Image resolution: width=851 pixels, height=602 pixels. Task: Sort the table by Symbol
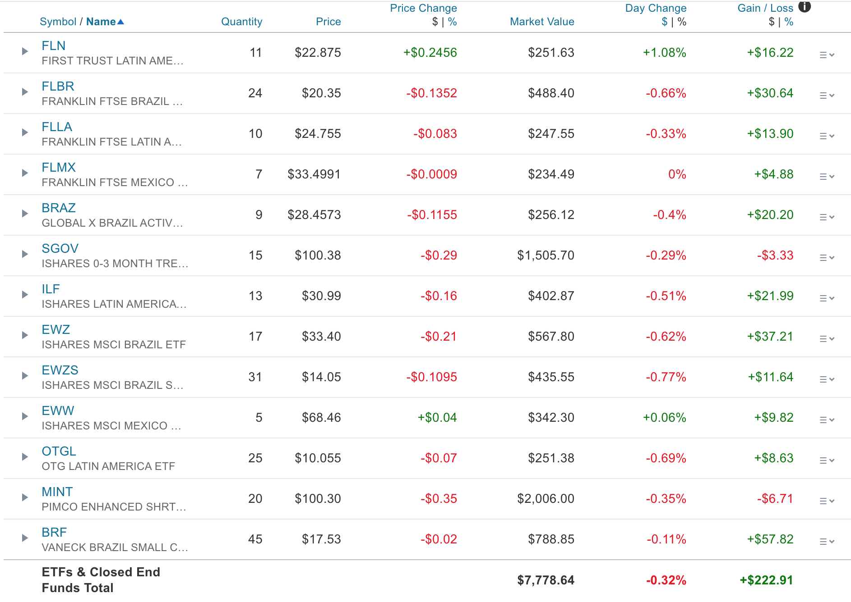tap(58, 21)
